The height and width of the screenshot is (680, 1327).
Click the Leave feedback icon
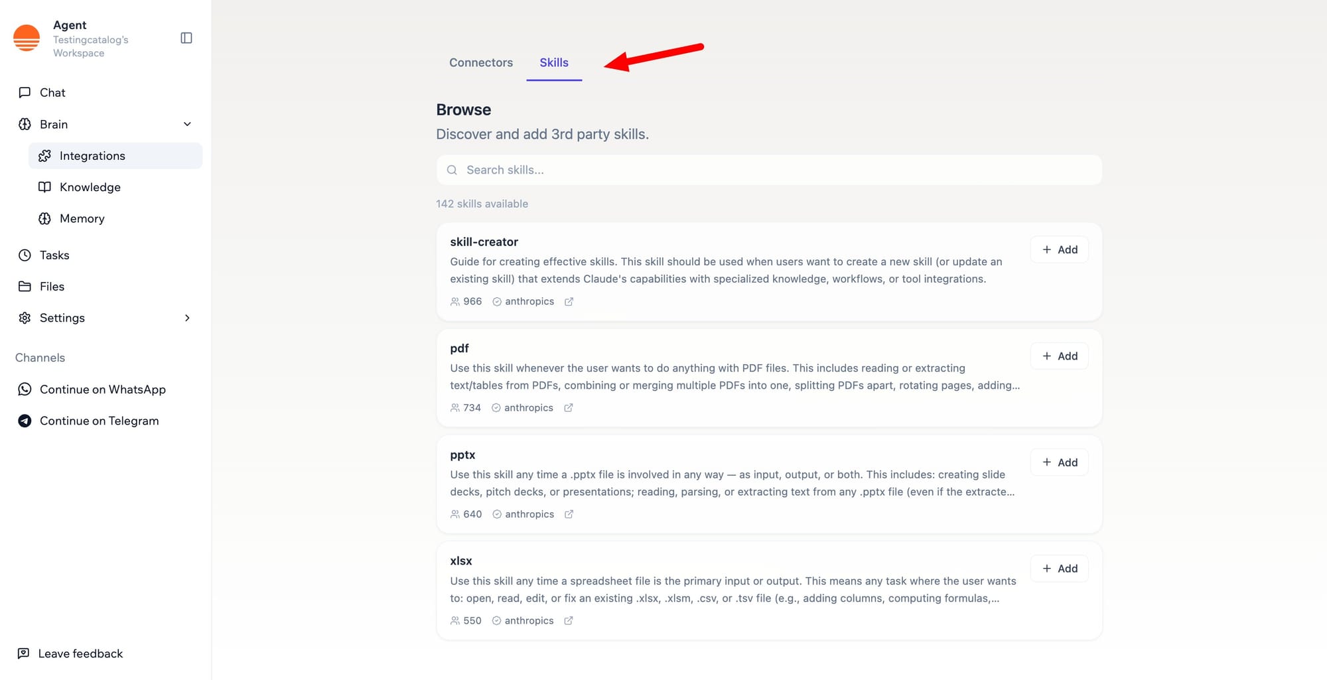23,653
